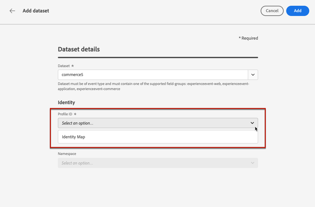Viewport: 315px width, 207px height.
Task: Click the '* Required' note
Action: 248,38
